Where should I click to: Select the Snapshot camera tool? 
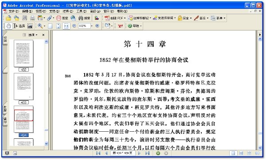(30, 26)
